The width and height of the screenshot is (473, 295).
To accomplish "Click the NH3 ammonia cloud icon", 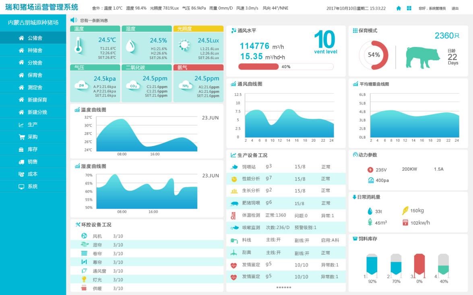I will tap(186, 85).
